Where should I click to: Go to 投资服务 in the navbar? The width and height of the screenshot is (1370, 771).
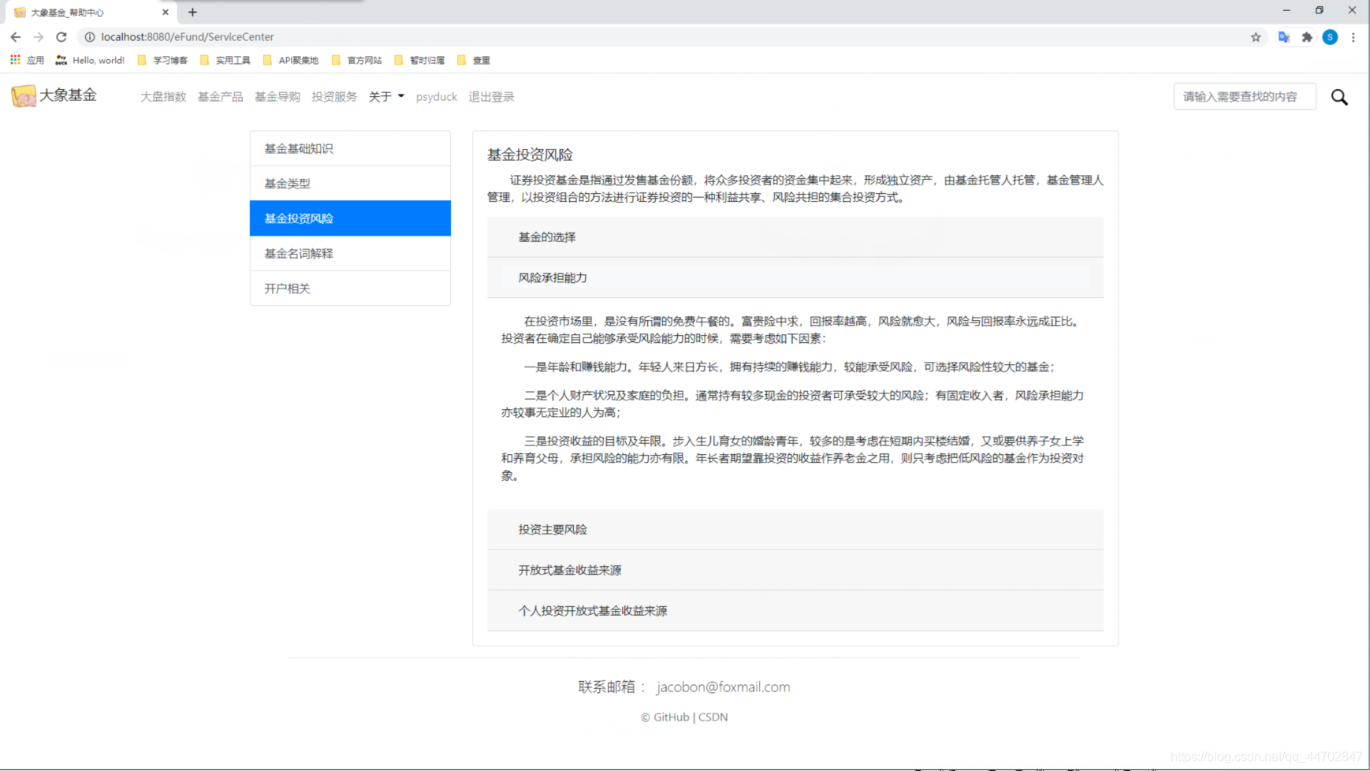(x=334, y=96)
